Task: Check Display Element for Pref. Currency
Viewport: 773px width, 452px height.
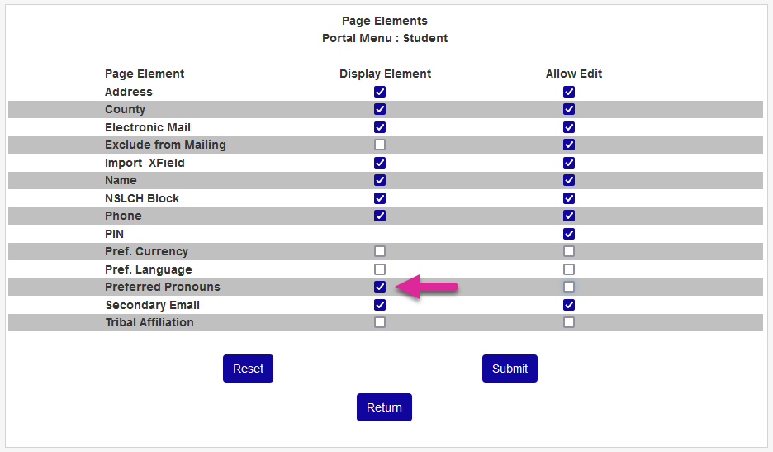Action: click(380, 251)
